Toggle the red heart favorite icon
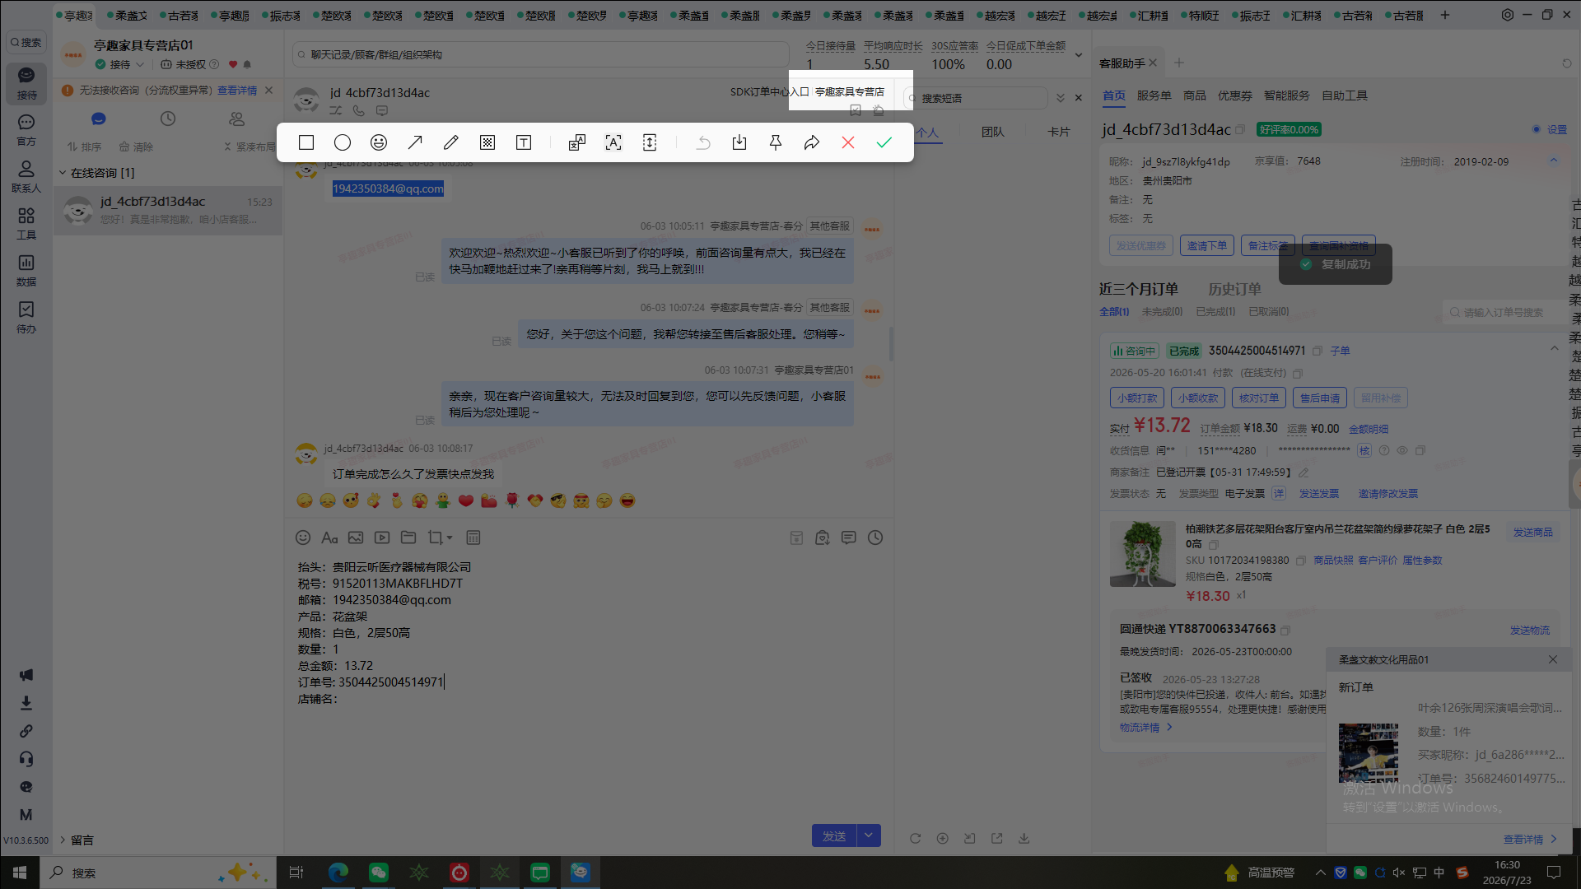 tap(233, 64)
